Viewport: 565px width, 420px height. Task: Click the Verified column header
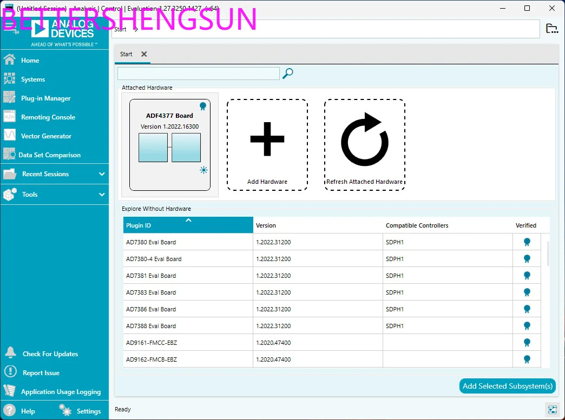pos(526,225)
